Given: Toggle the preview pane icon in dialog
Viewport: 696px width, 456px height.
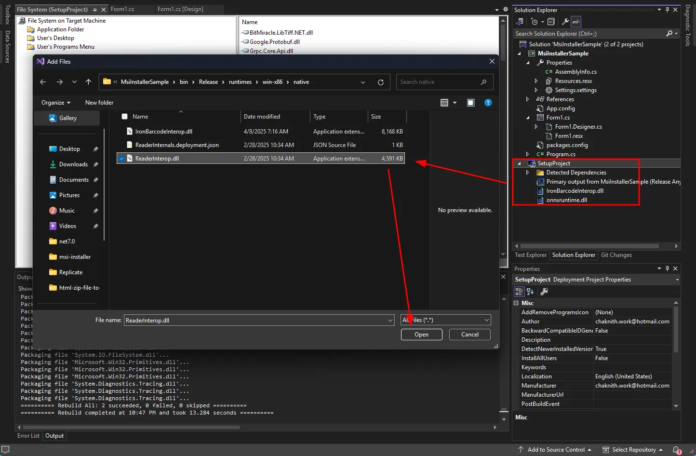Looking at the screenshot, I should pos(470,103).
